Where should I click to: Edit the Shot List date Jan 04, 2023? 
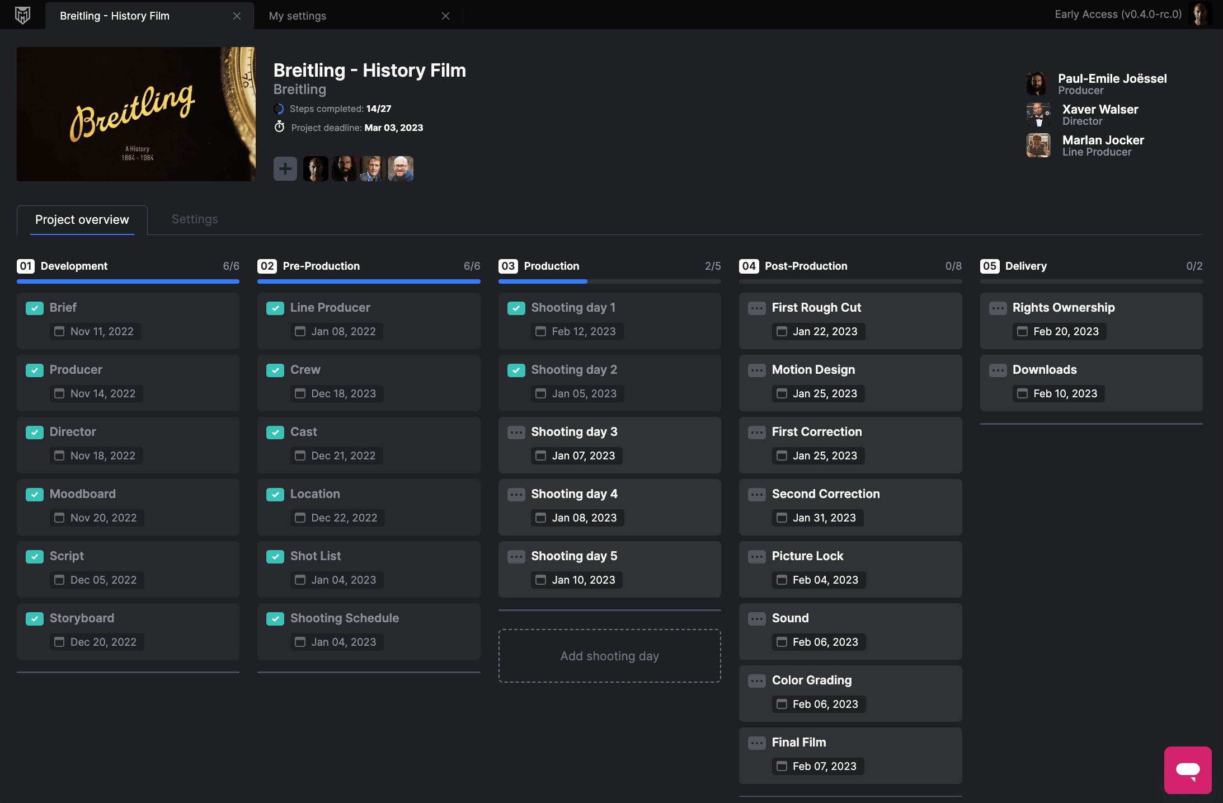(337, 580)
